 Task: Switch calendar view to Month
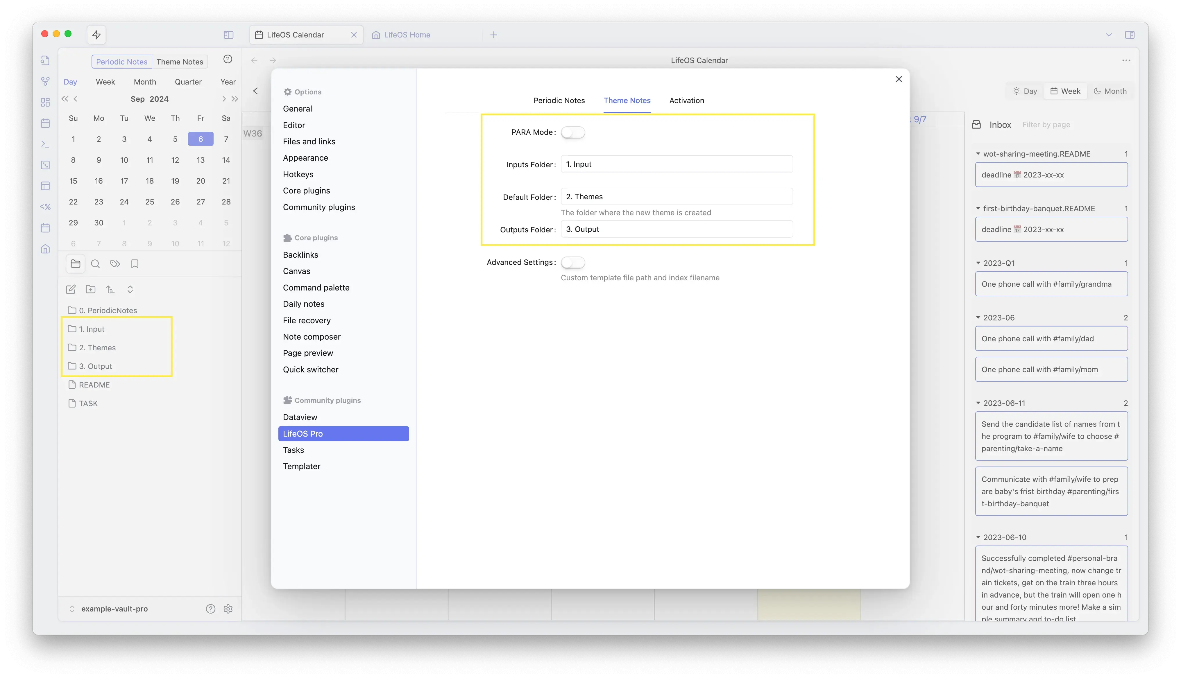[1110, 91]
